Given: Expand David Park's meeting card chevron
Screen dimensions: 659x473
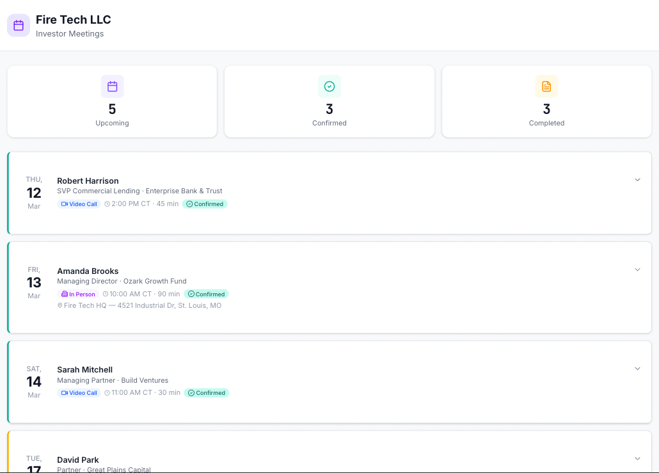Looking at the screenshot, I should (637, 458).
